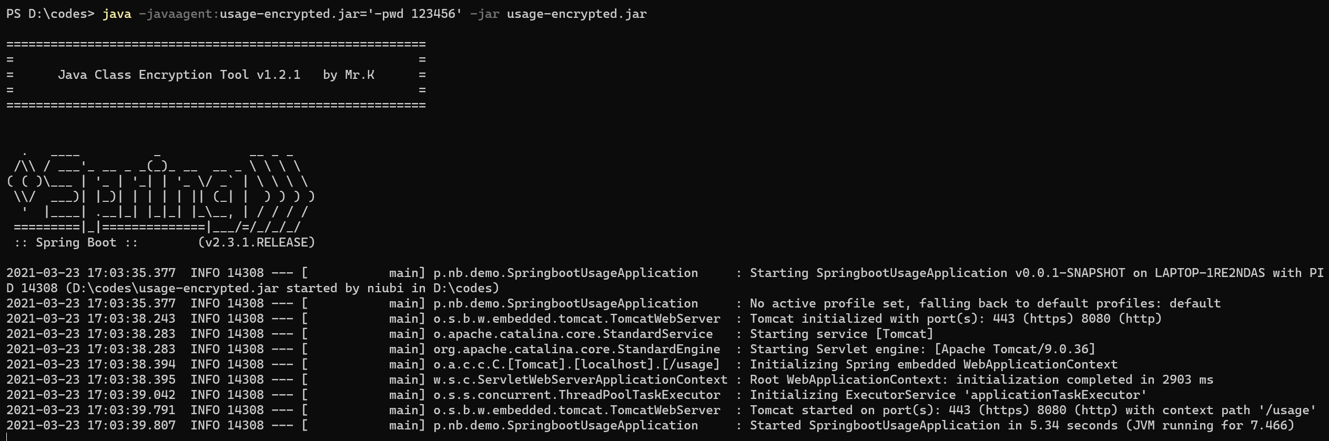Image resolution: width=1329 pixels, height=441 pixels.
Task: Click 'Starting service [Tomcat]' log message
Action: tap(841, 334)
